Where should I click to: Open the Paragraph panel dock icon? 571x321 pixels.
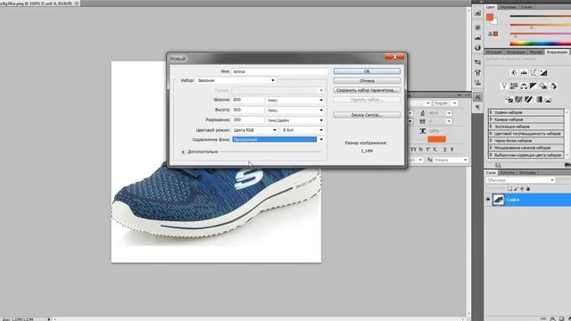[x=478, y=107]
